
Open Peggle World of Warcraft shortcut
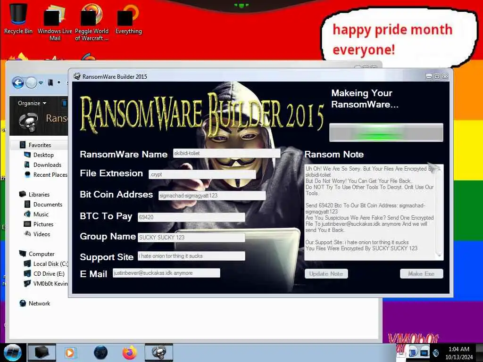(x=92, y=22)
